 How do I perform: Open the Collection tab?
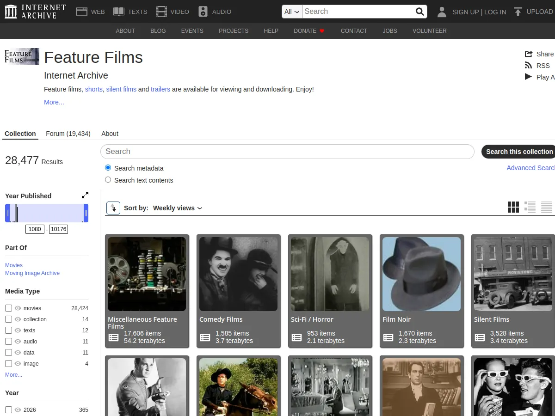[20, 134]
